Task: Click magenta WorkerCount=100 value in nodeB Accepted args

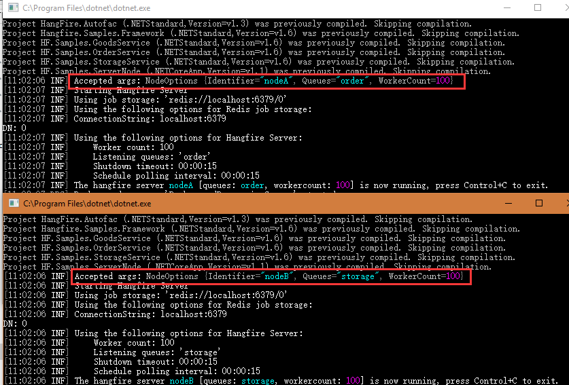Action: pos(453,276)
